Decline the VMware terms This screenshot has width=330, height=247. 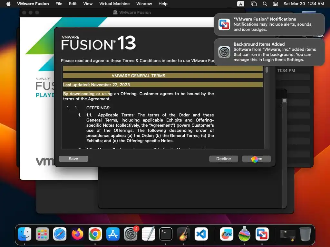point(224,159)
